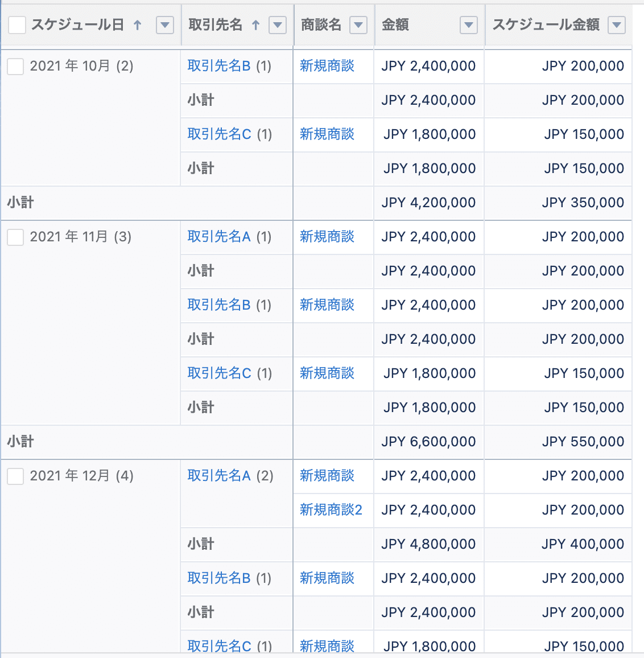Image resolution: width=644 pixels, height=658 pixels.
Task: Open 取引先名B link under 2021年11月
Action: tap(219, 305)
